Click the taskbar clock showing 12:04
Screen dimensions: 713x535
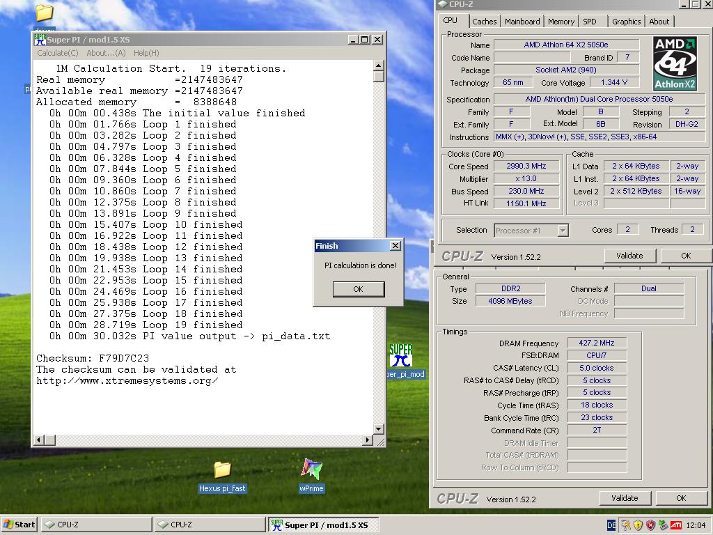pos(696,525)
